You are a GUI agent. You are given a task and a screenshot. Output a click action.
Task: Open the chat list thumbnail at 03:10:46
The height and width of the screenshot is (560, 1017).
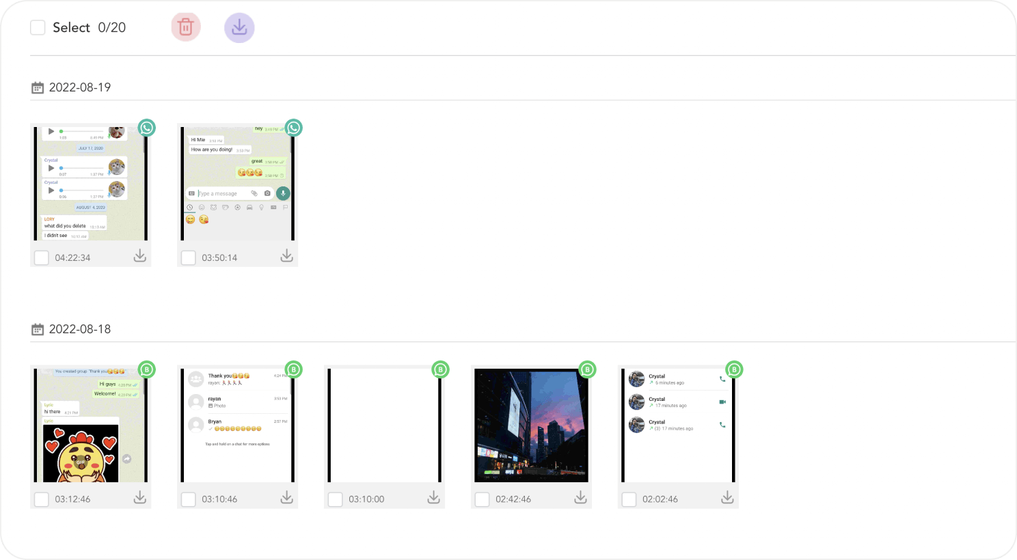(238, 425)
